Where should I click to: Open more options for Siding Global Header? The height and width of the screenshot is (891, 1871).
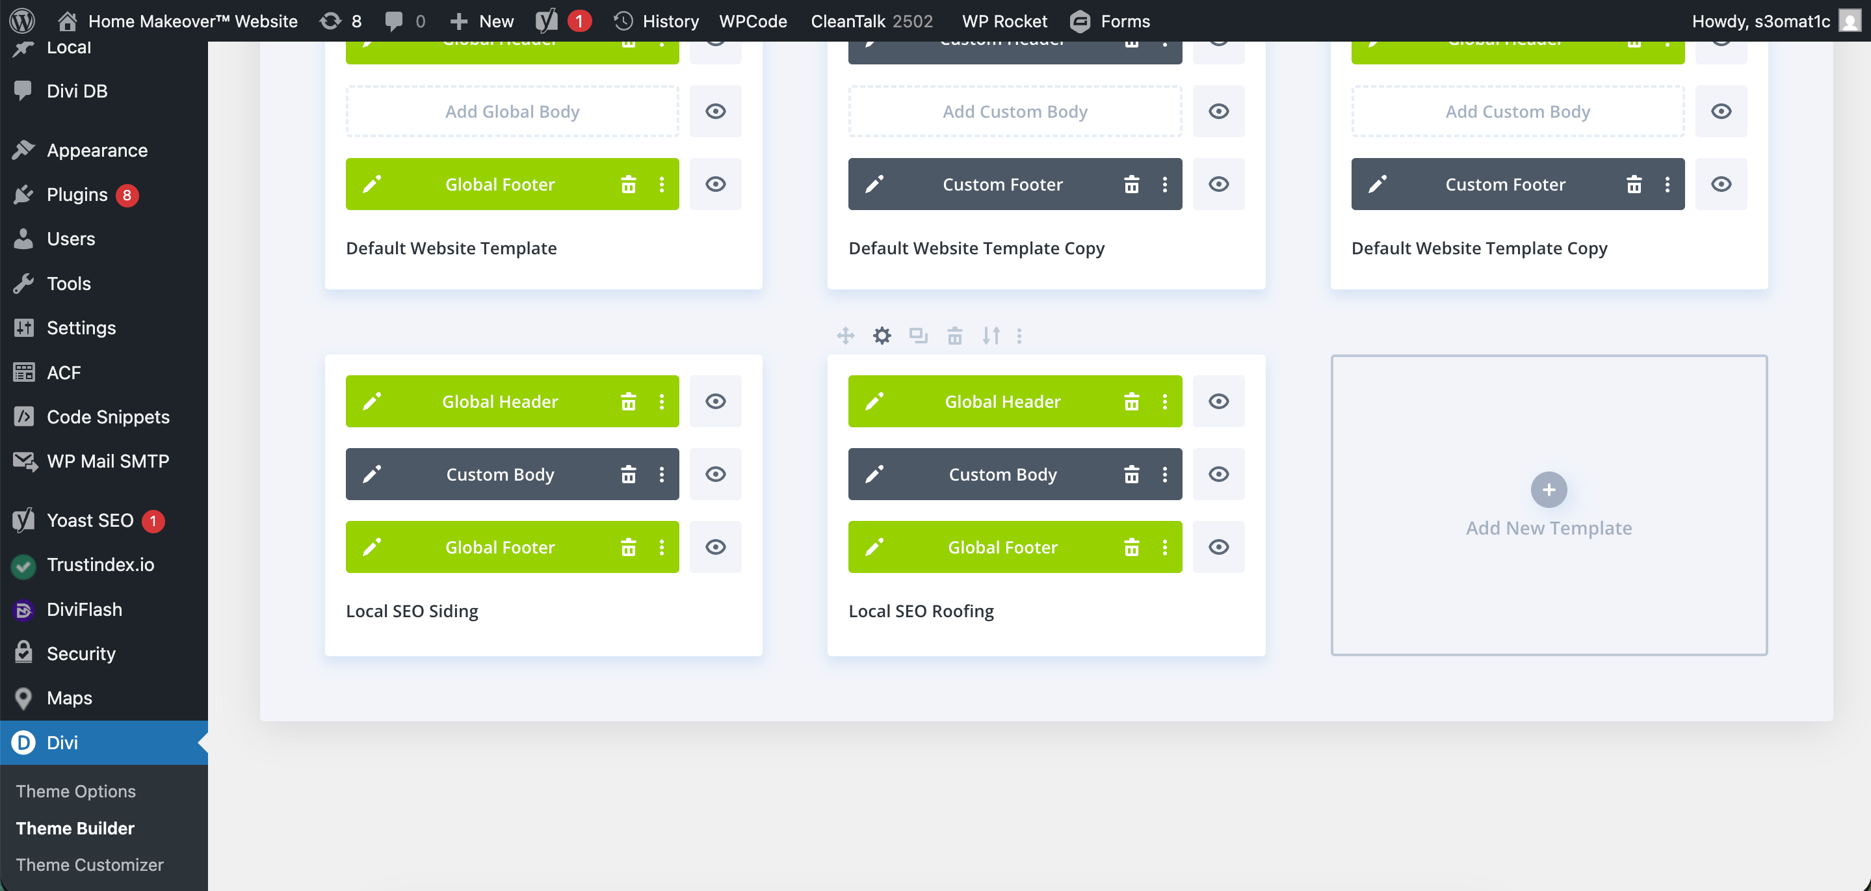(x=662, y=401)
